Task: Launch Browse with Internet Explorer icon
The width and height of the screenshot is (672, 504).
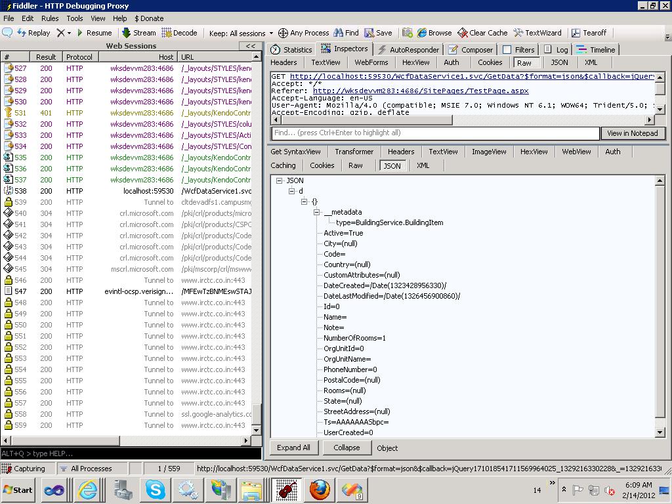Action: (x=434, y=33)
